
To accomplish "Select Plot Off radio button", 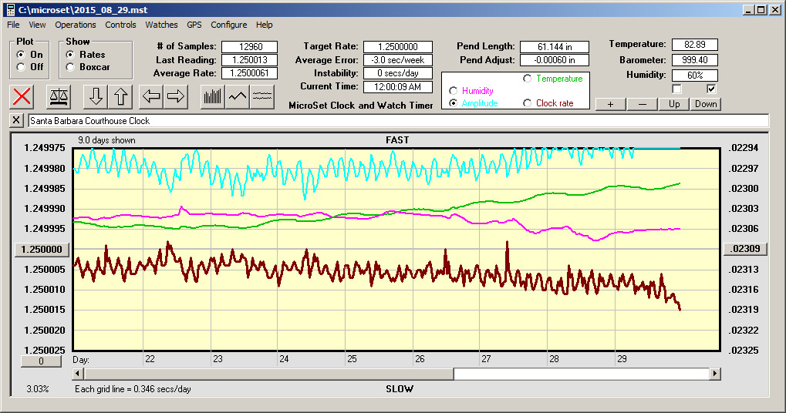I will (x=21, y=66).
